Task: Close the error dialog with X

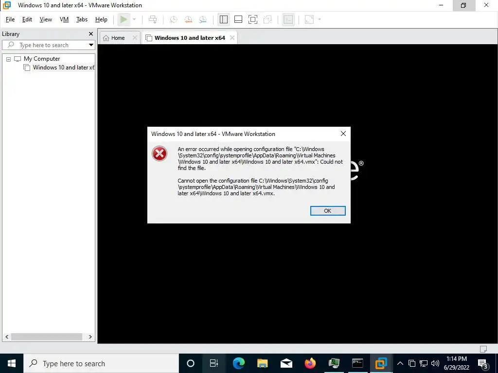Action: coord(343,134)
